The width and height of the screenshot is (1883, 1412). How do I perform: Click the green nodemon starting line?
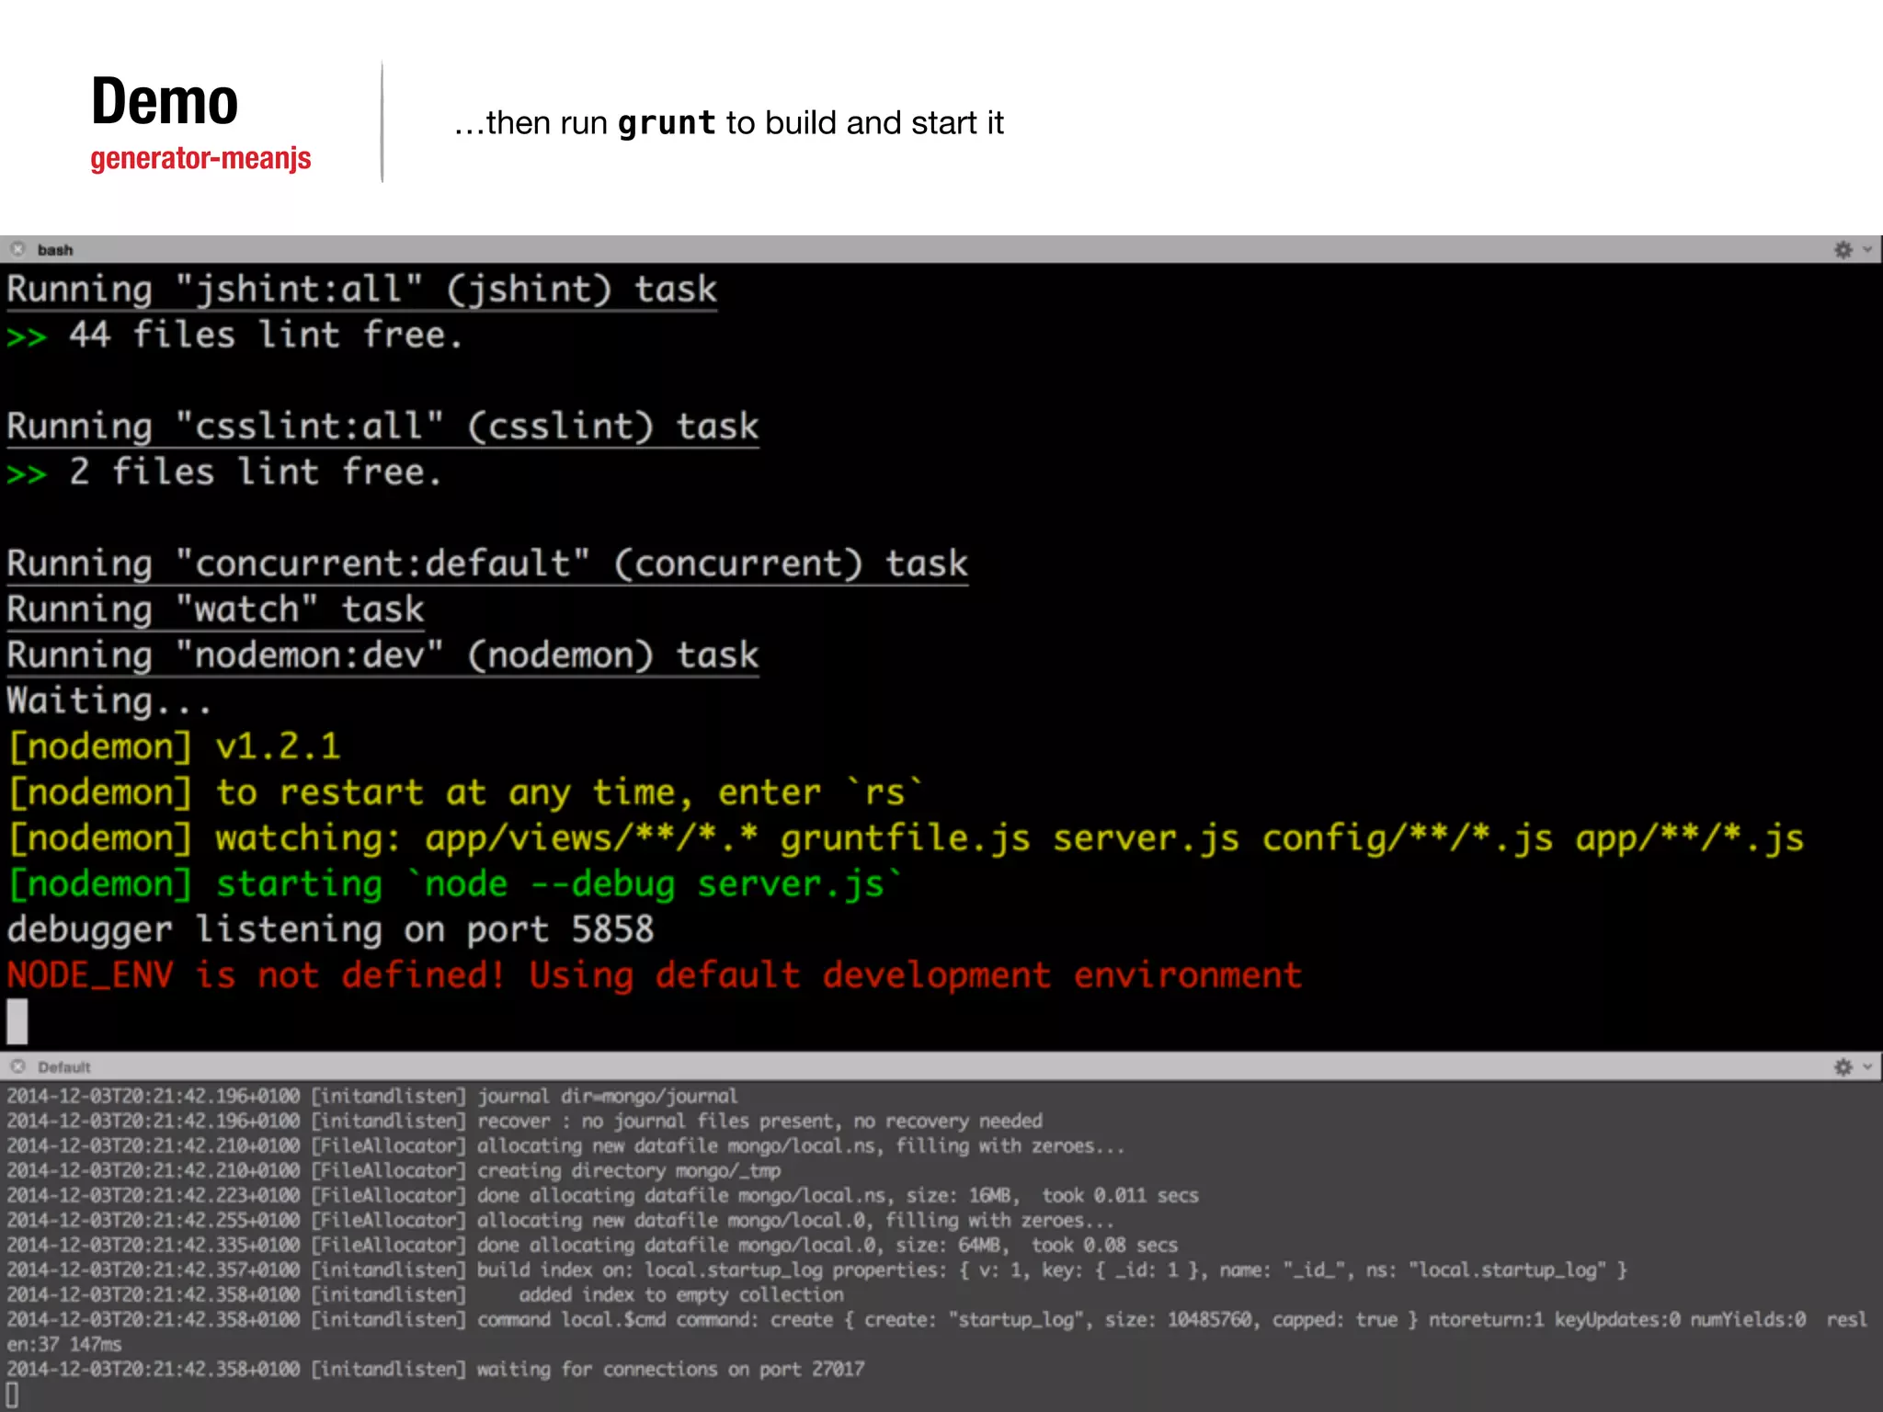click(x=455, y=884)
